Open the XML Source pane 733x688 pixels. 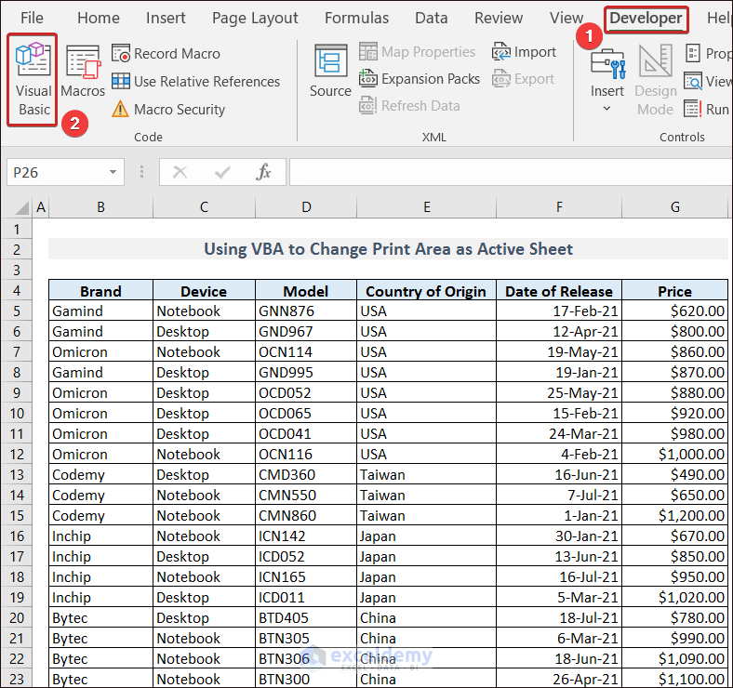pyautogui.click(x=330, y=73)
